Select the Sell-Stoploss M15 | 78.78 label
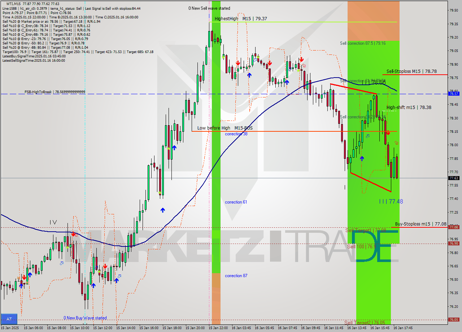This screenshot has width=462, height=332. click(x=412, y=71)
